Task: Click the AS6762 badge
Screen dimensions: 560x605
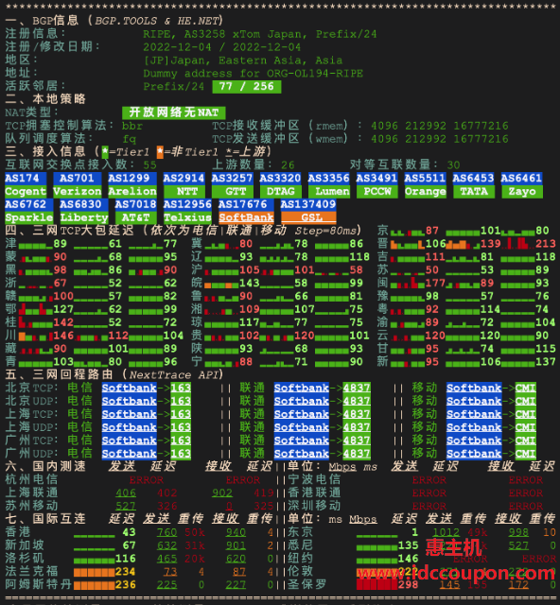Action: point(28,204)
